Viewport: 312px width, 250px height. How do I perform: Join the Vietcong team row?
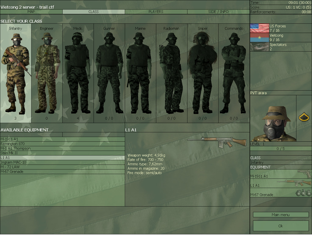[x=281, y=38]
